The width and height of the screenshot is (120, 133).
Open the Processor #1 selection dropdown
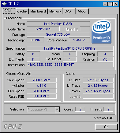coord(43,110)
